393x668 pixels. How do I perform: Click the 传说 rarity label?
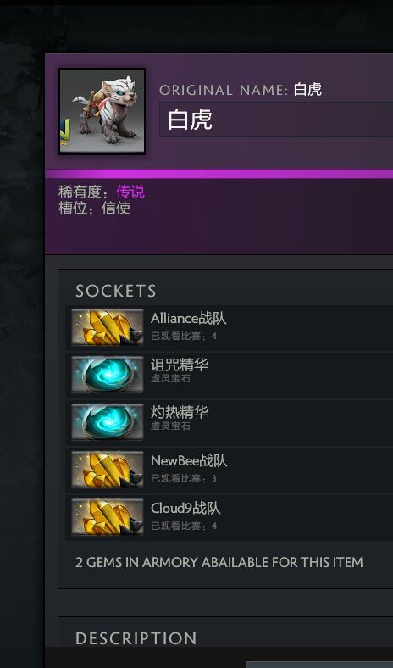130,192
